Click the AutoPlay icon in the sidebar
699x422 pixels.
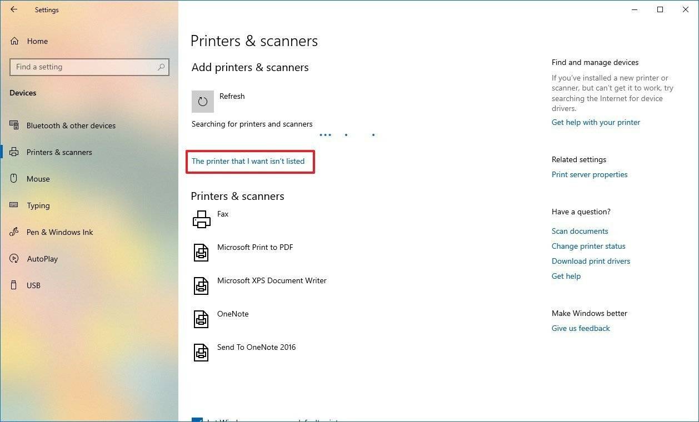tap(13, 258)
